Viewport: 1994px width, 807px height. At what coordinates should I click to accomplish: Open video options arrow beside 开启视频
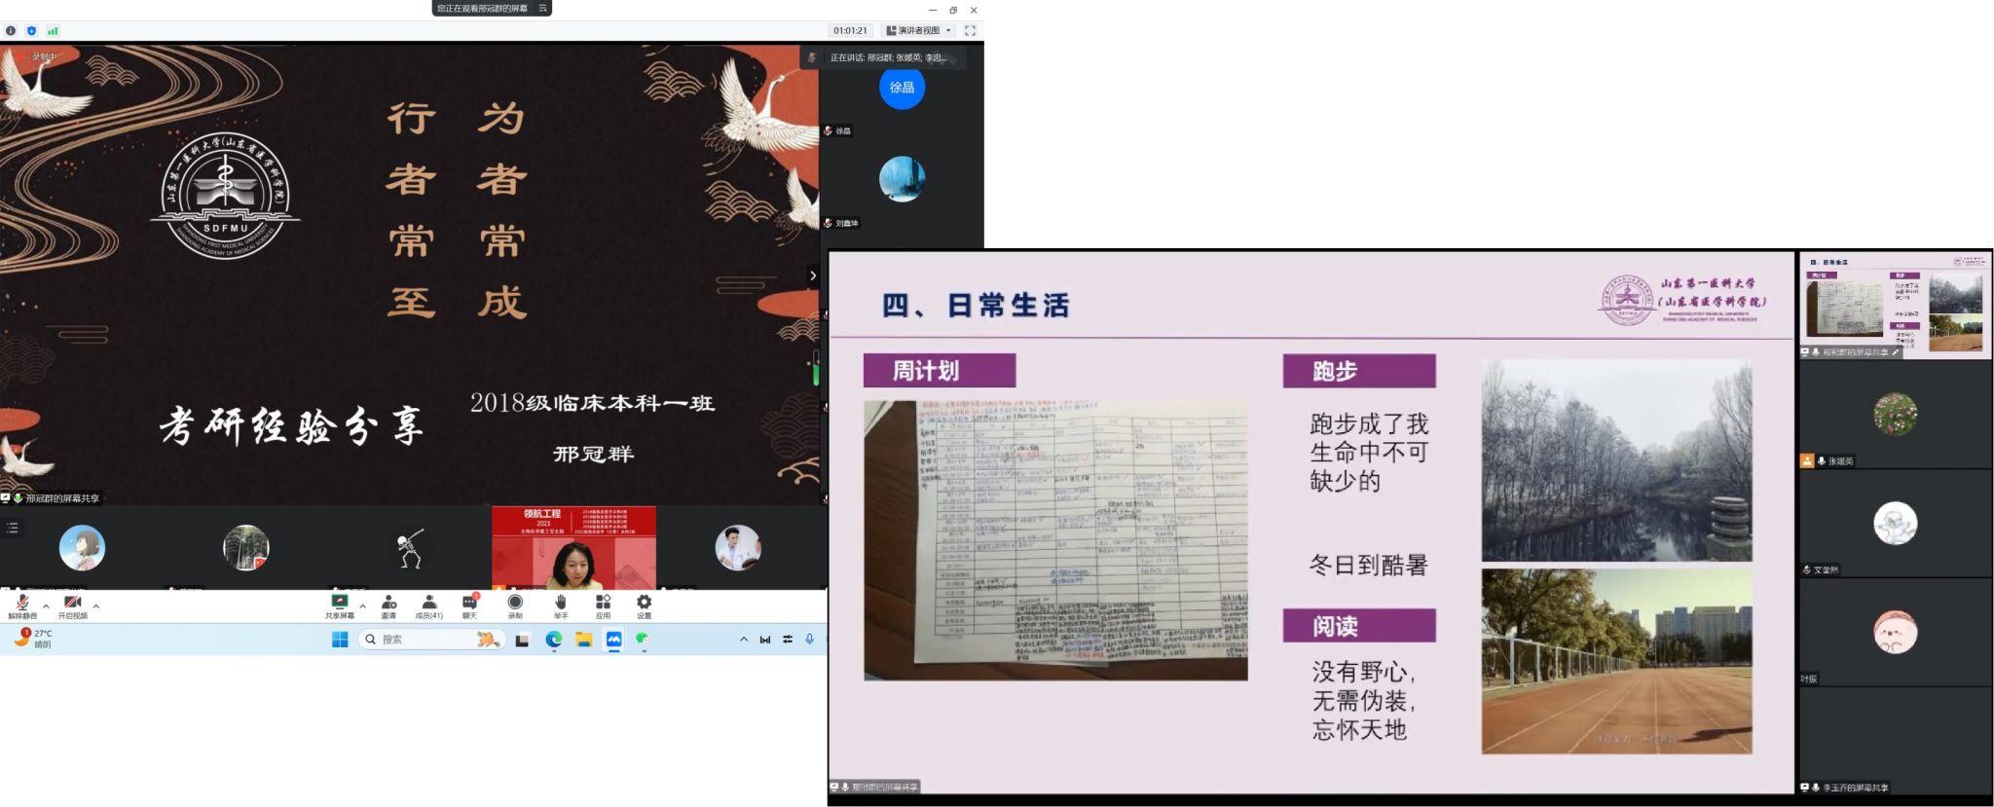tap(95, 605)
